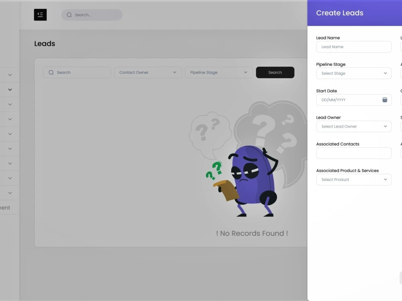Click the Associated Contacts input field
The image size is (402, 301).
pos(354,153)
